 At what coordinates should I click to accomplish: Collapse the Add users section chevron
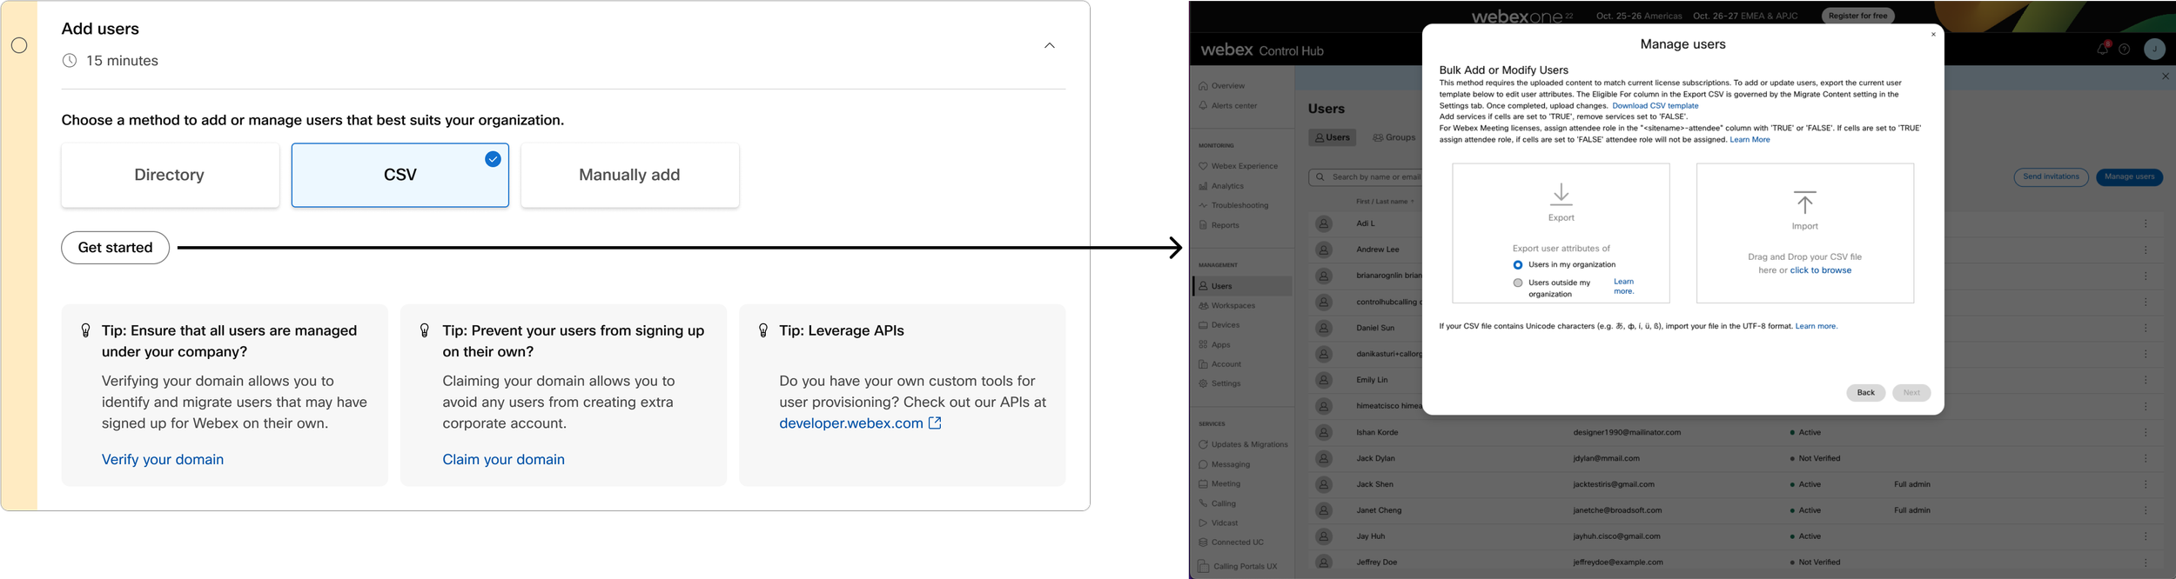(1049, 45)
